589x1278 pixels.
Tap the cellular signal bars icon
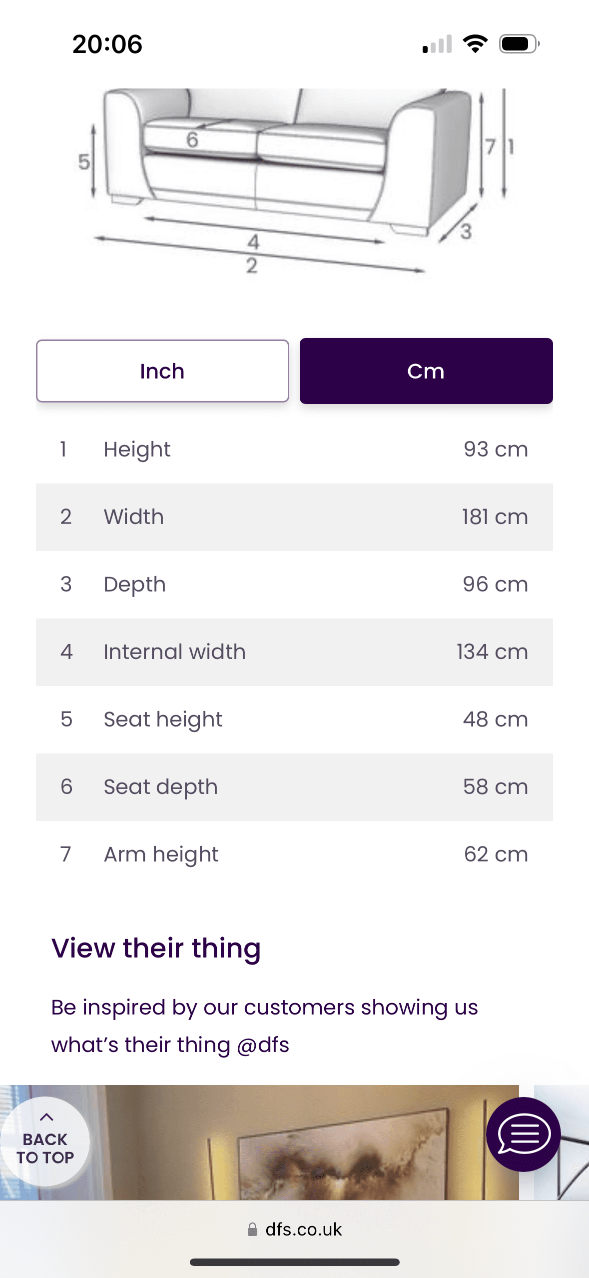coord(437,44)
